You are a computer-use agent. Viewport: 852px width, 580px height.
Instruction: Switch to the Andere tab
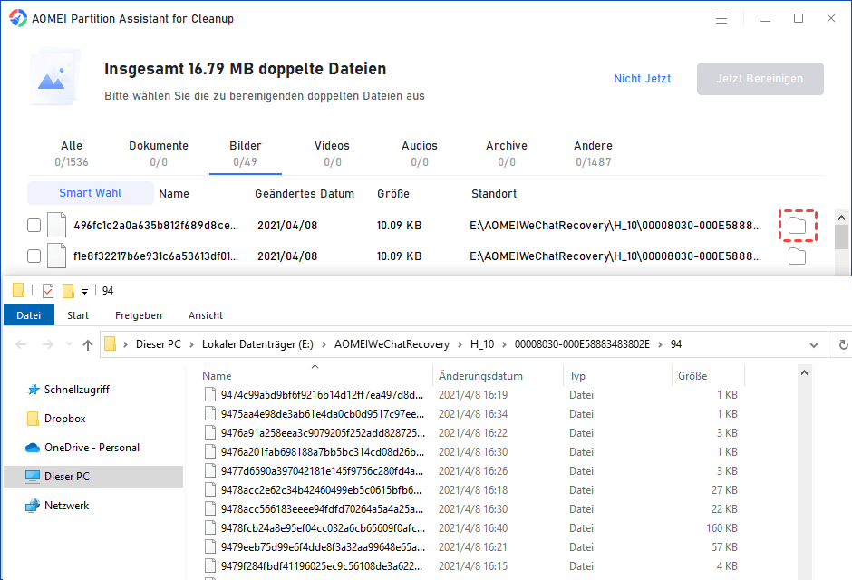(x=594, y=154)
